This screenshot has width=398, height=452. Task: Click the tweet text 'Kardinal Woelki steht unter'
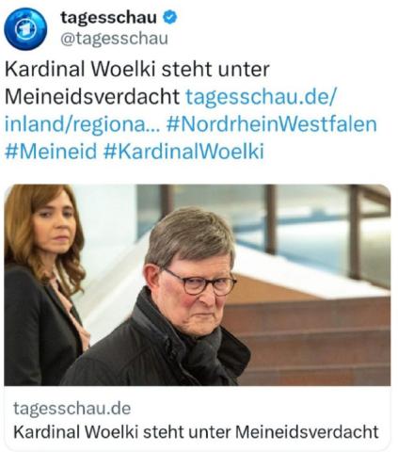(137, 70)
